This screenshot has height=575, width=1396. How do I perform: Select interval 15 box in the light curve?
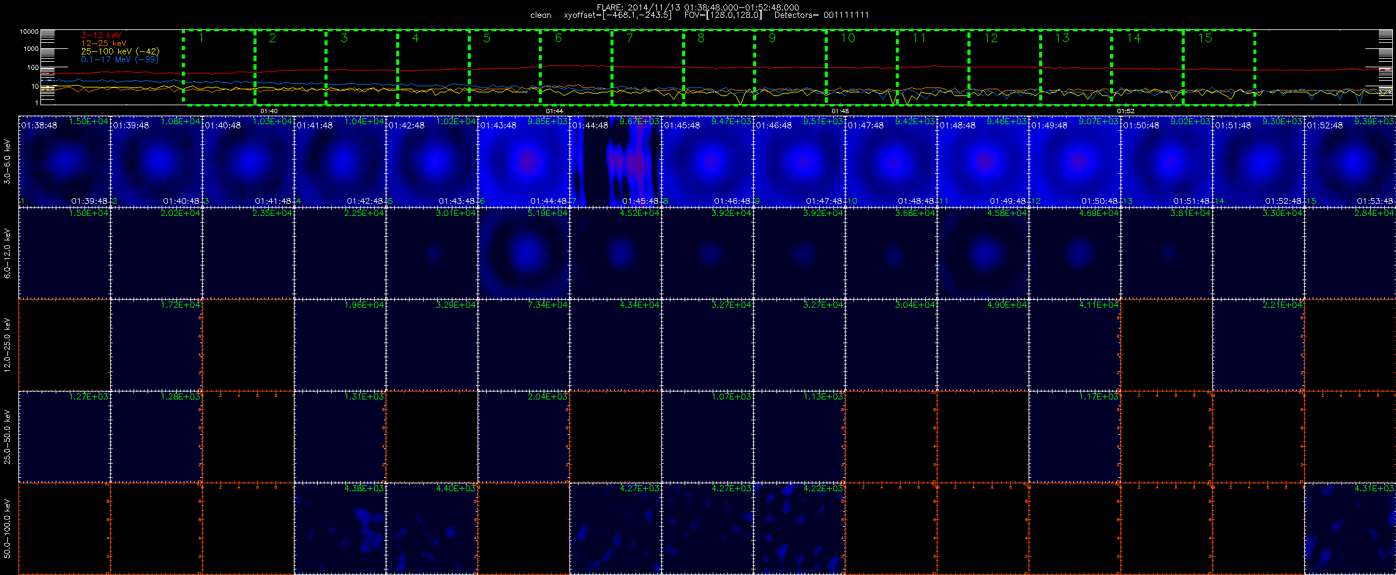(1219, 67)
